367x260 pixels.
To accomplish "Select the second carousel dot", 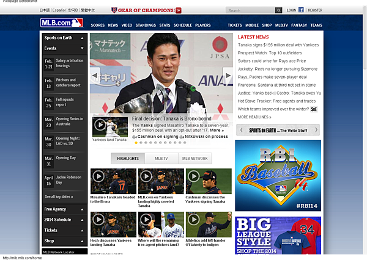I will pyautogui.click(x=141, y=143).
